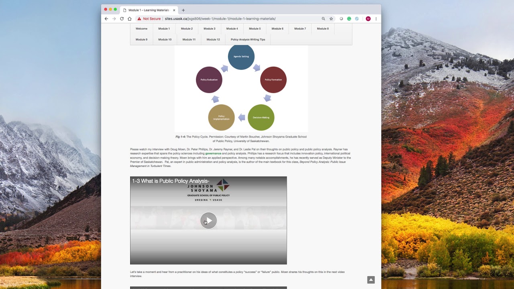This screenshot has width=514, height=289.
Task: Click the Policy Evaluation circle
Action: coord(209,79)
